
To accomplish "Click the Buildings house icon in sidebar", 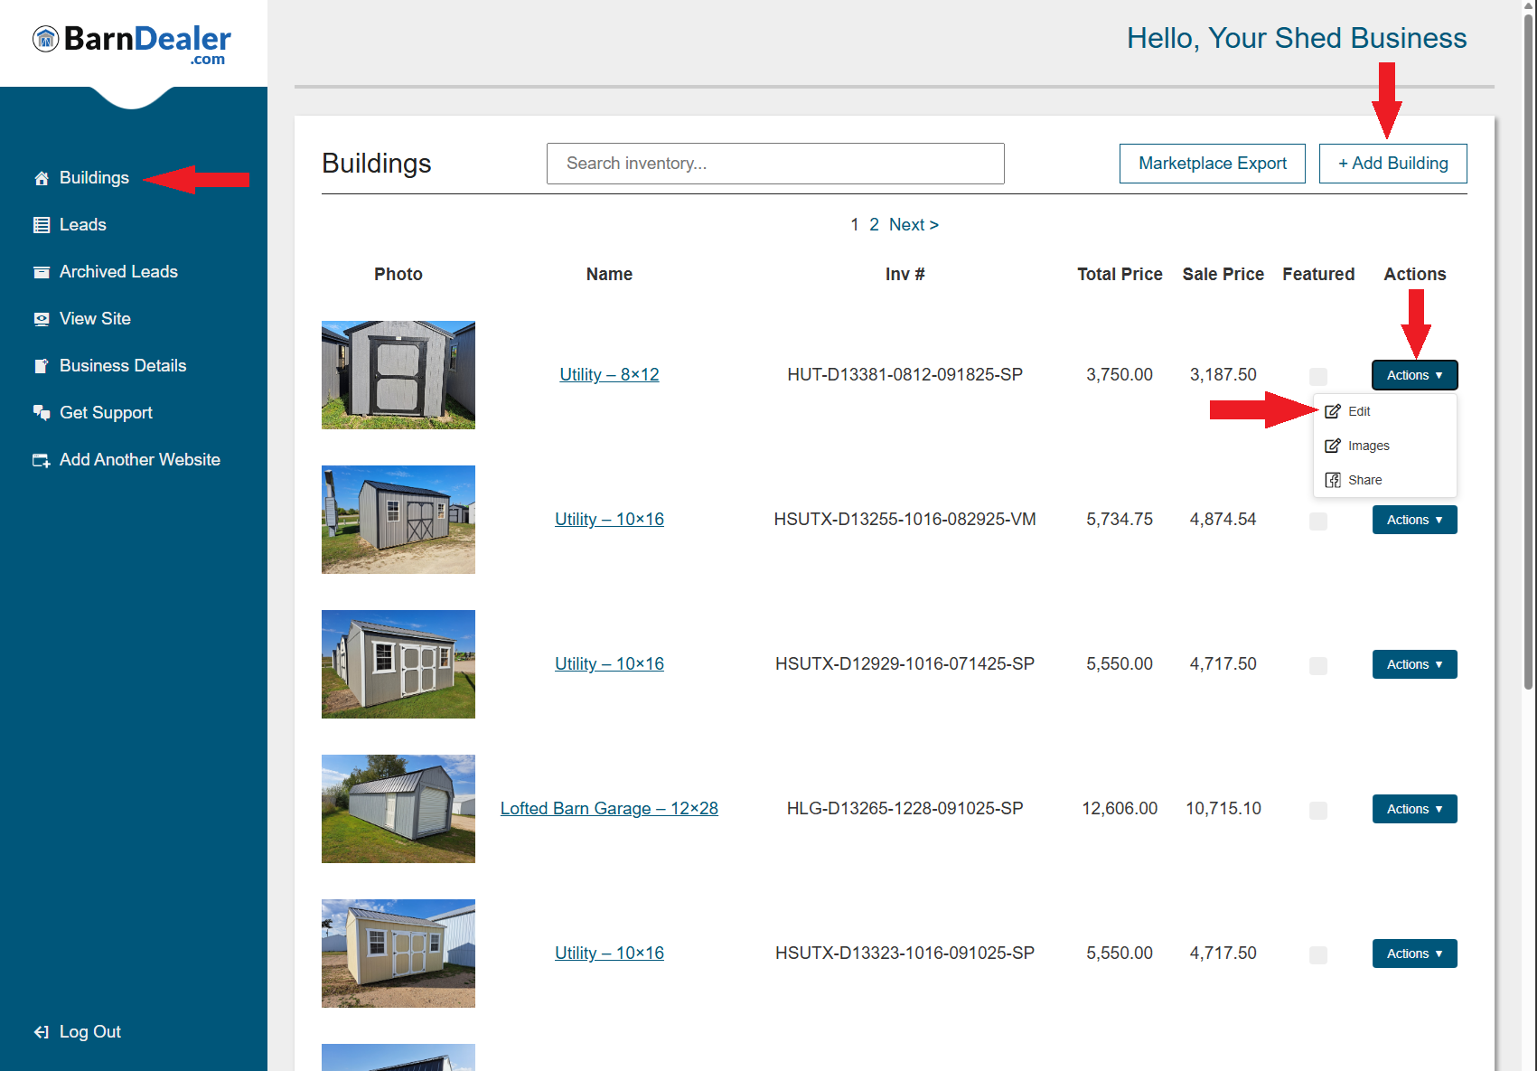I will coord(42,178).
